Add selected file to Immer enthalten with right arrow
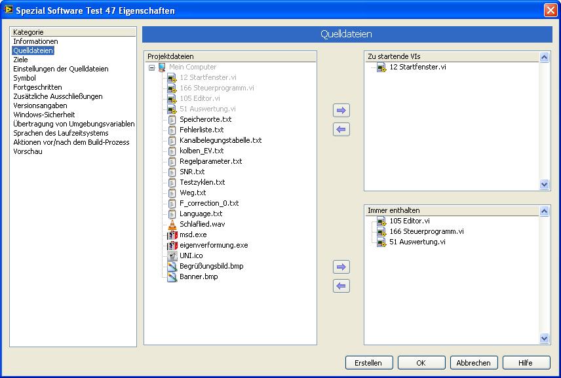The height and width of the screenshot is (378, 561). pos(341,267)
